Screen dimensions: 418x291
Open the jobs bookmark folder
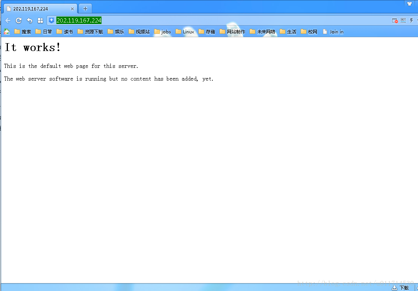click(162, 31)
